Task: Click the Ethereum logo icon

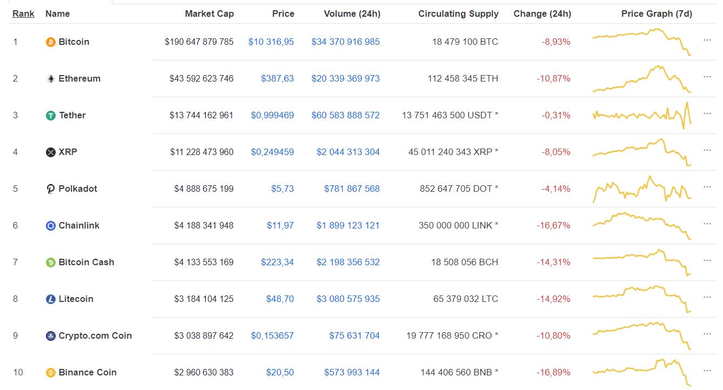Action: click(x=51, y=79)
